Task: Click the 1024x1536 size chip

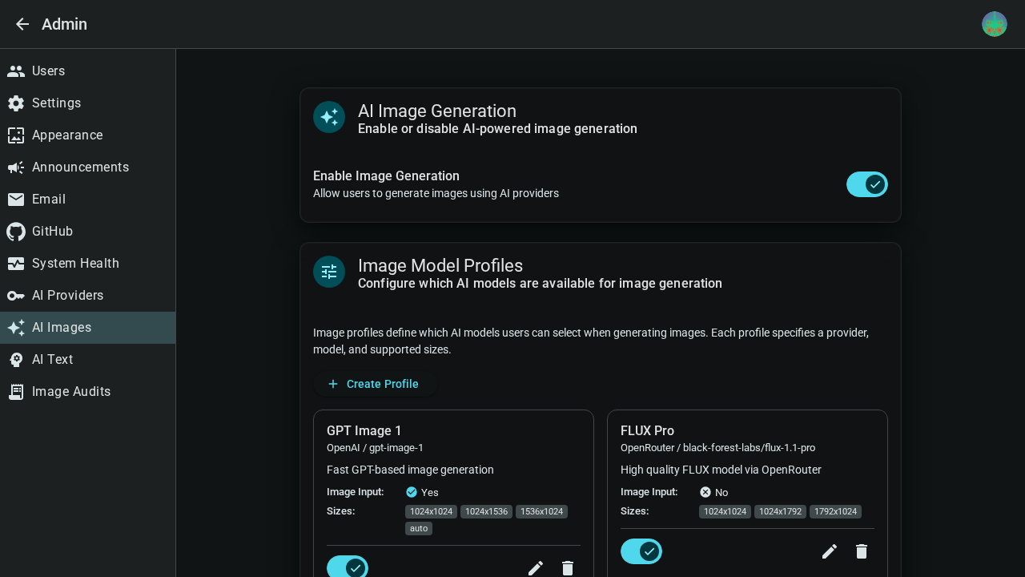Action: pos(487,511)
